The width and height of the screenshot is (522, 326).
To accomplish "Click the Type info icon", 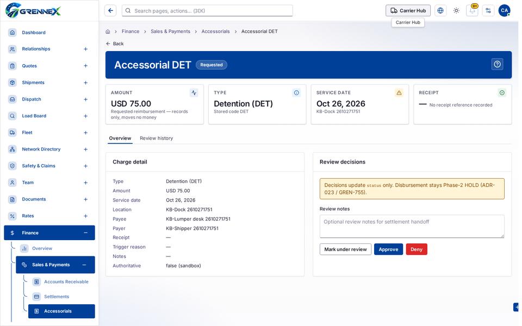I will pyautogui.click(x=296, y=93).
